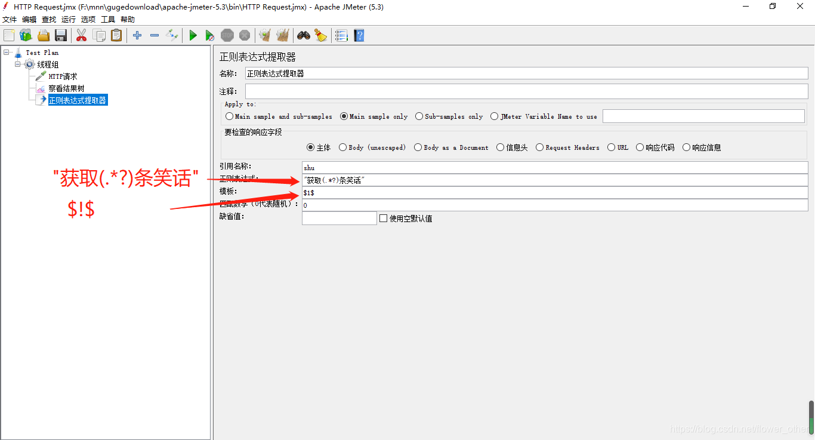This screenshot has height=440, width=815.
Task: Click the thread group gear icon
Action: point(29,64)
